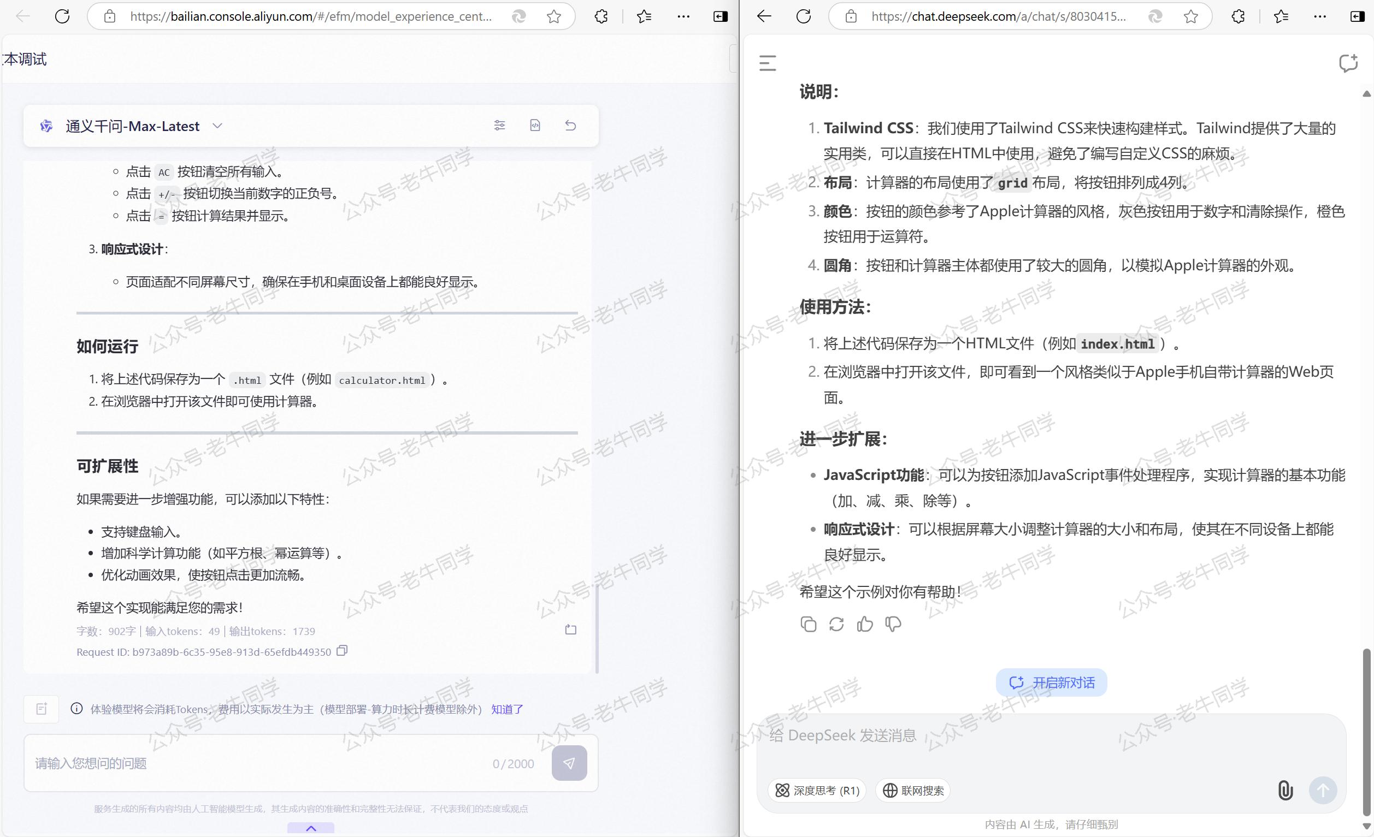Toggle 联网搜索 web search
The width and height of the screenshot is (1374, 837).
[913, 790]
